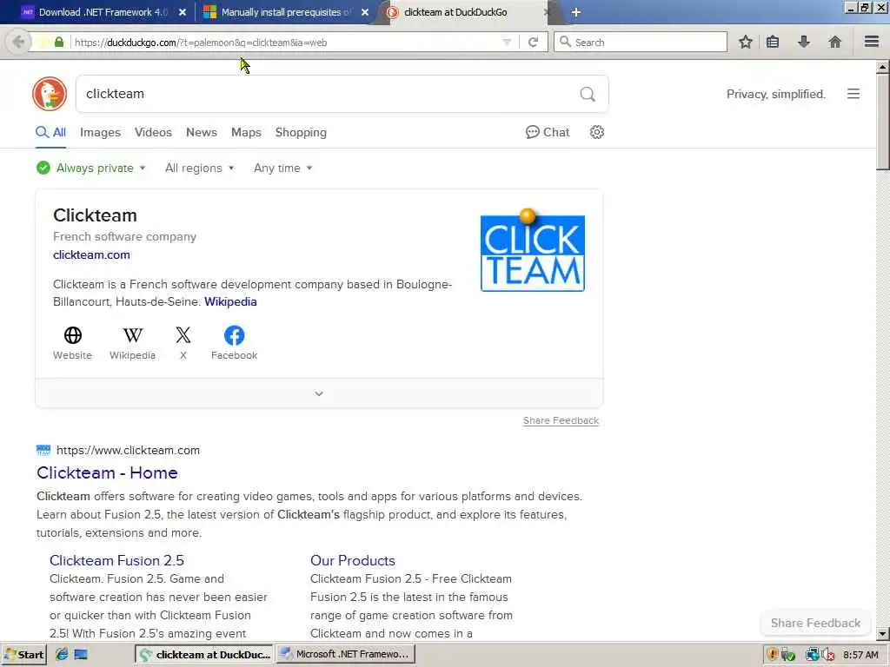
Task: Open the DuckDuckGo Chat feature
Action: (x=548, y=132)
